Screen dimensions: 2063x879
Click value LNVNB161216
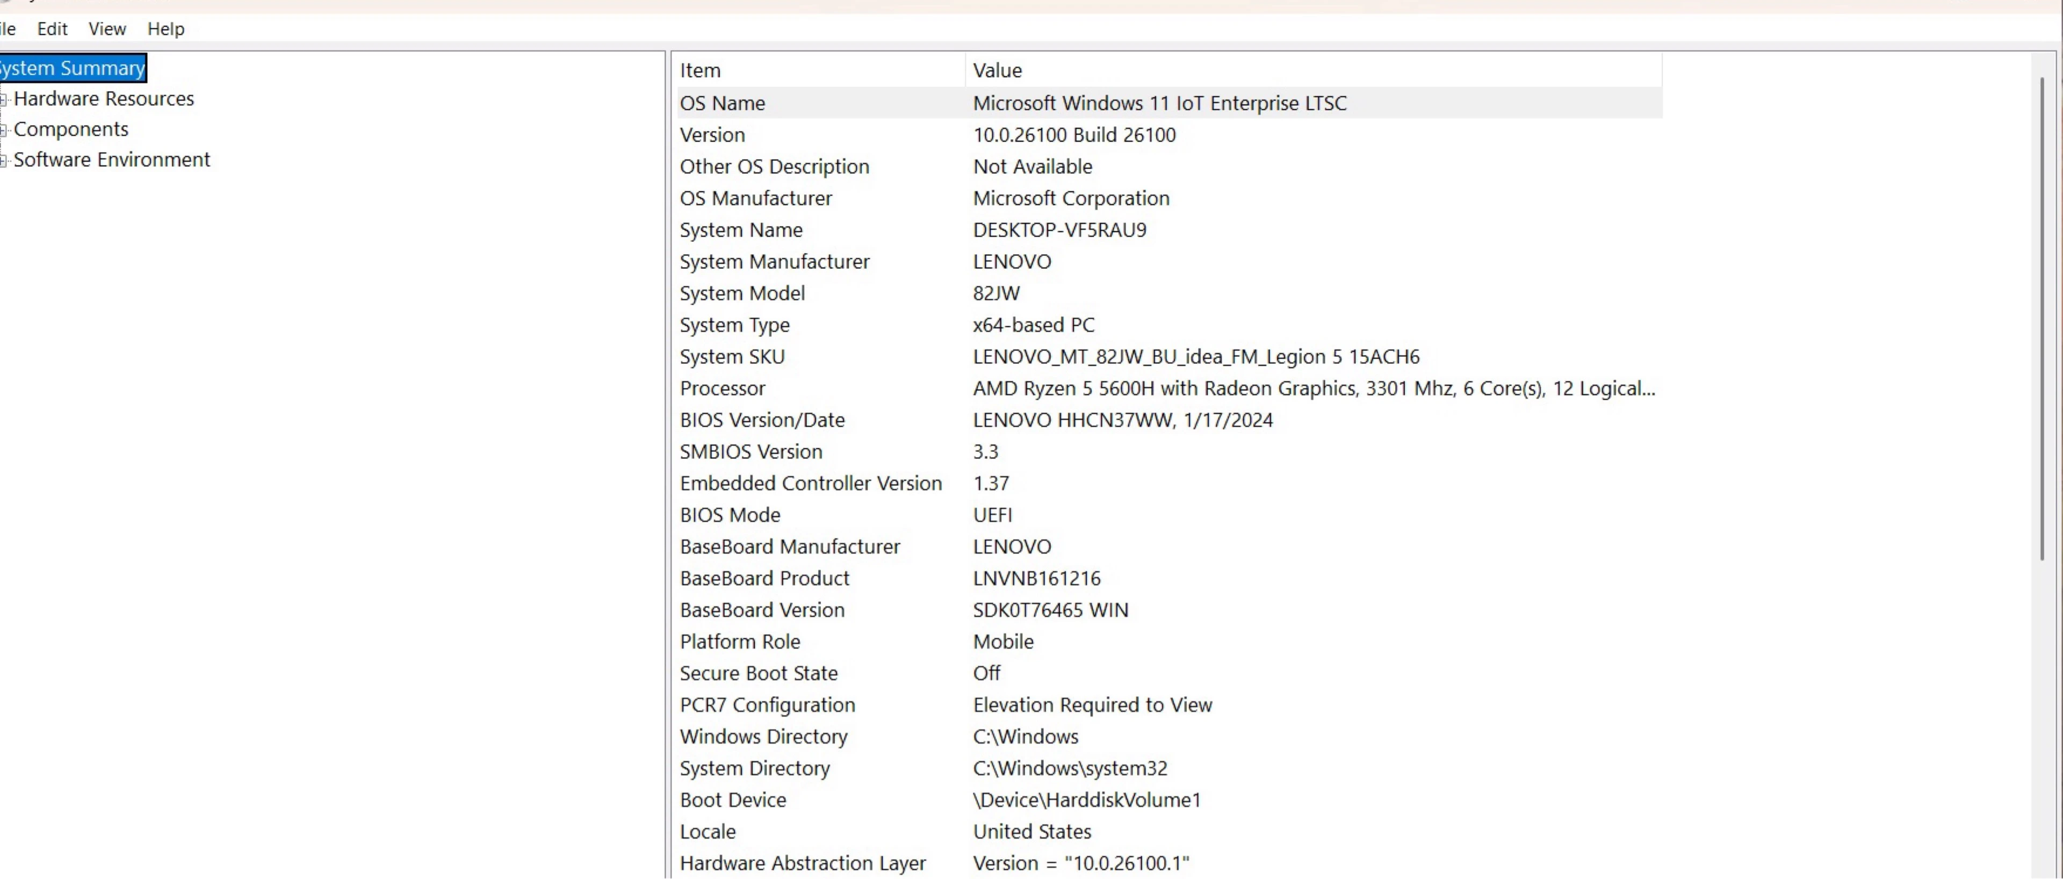point(1037,579)
